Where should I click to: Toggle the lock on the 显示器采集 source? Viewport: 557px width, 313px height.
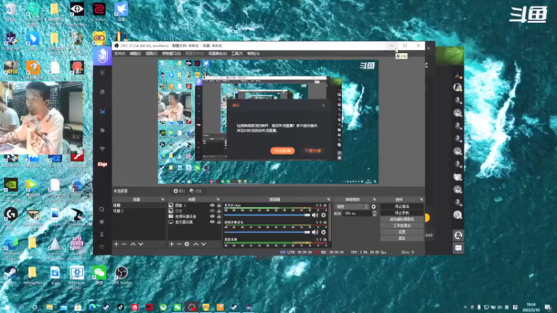pos(219,222)
